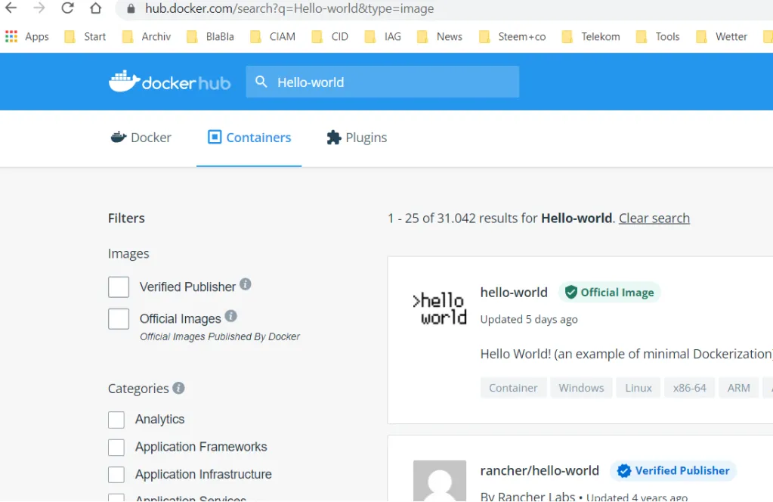Image resolution: width=773 pixels, height=502 pixels.
Task: Open the Archiv bookmark folder
Action: (x=147, y=36)
